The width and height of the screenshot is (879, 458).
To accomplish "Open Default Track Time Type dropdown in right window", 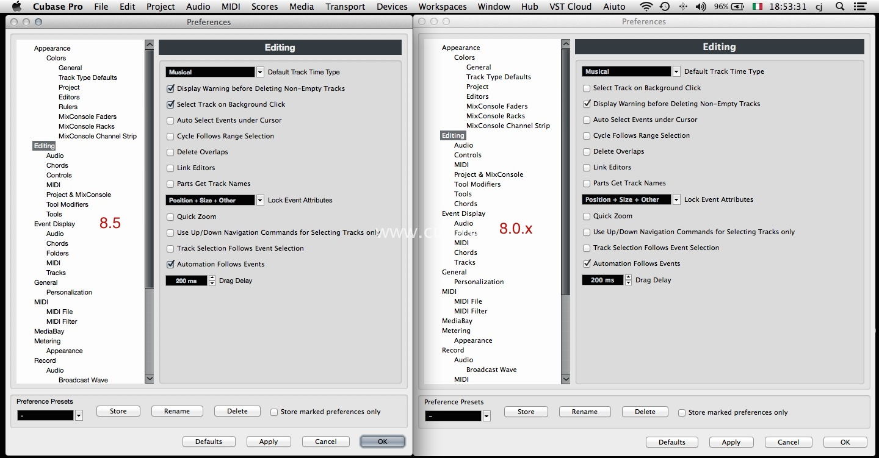I will (x=676, y=71).
